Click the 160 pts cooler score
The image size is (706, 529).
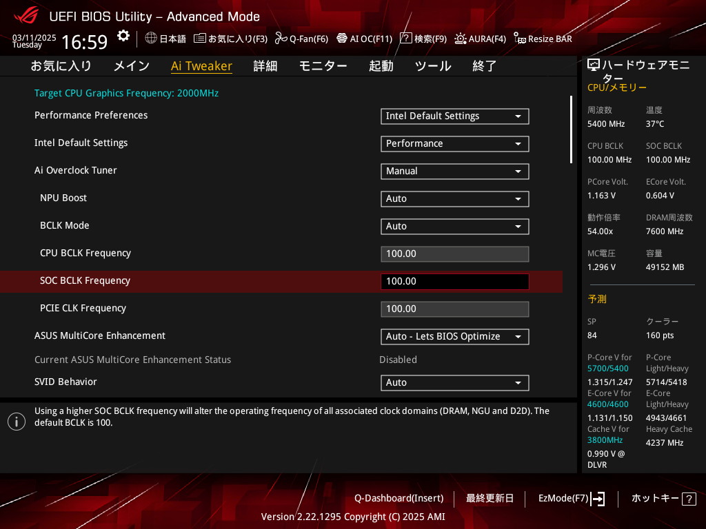pyautogui.click(x=660, y=335)
